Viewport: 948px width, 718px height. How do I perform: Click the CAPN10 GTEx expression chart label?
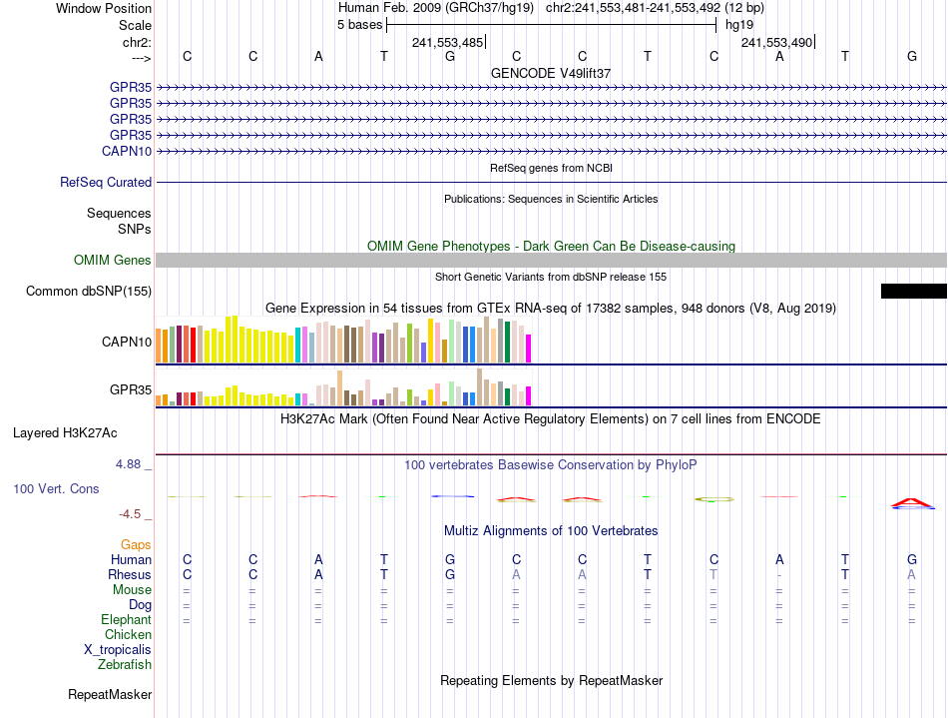coord(127,343)
